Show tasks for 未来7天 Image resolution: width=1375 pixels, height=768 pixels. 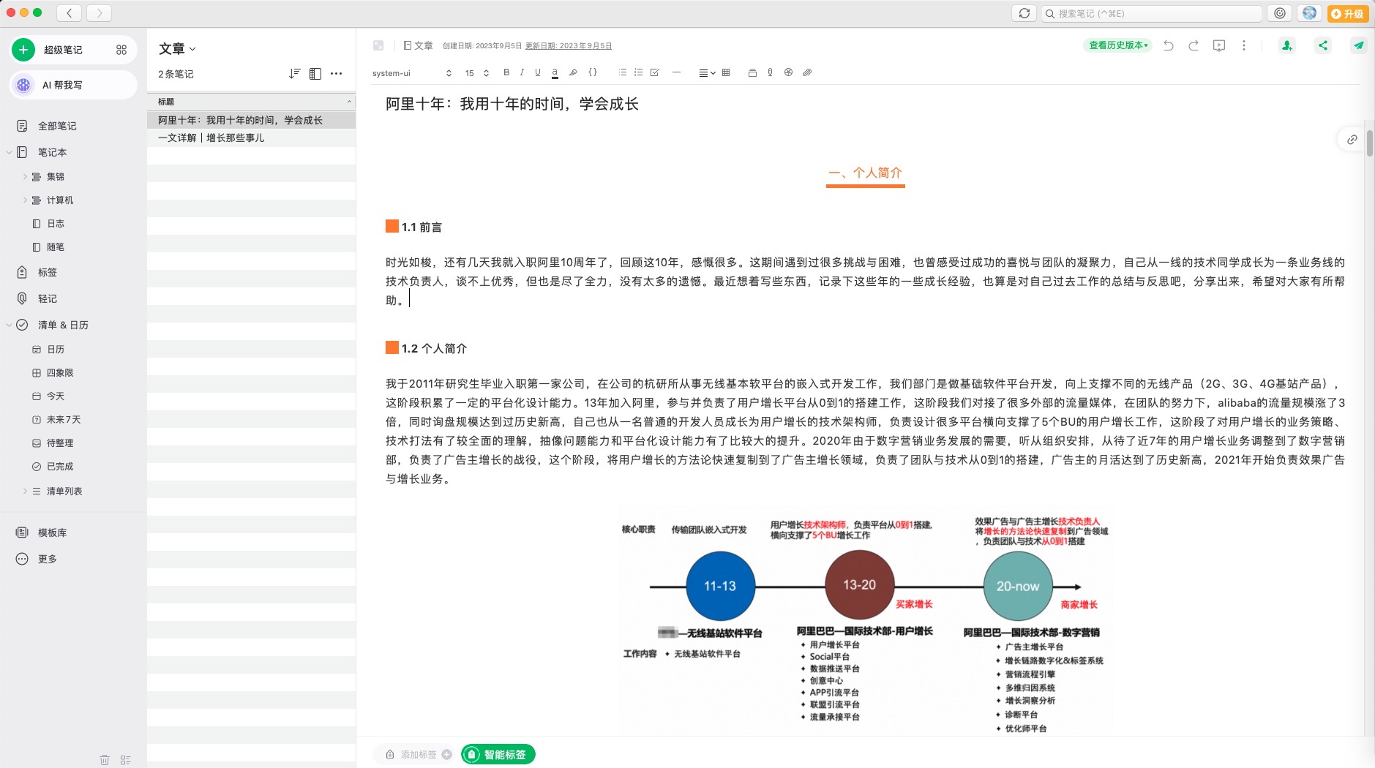click(x=64, y=419)
